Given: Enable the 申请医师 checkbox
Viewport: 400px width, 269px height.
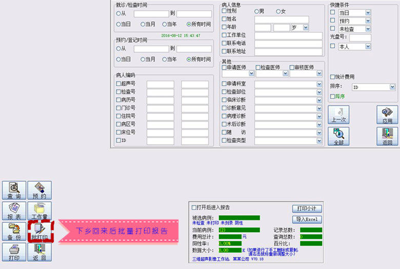Looking at the screenshot, I should [224, 67].
